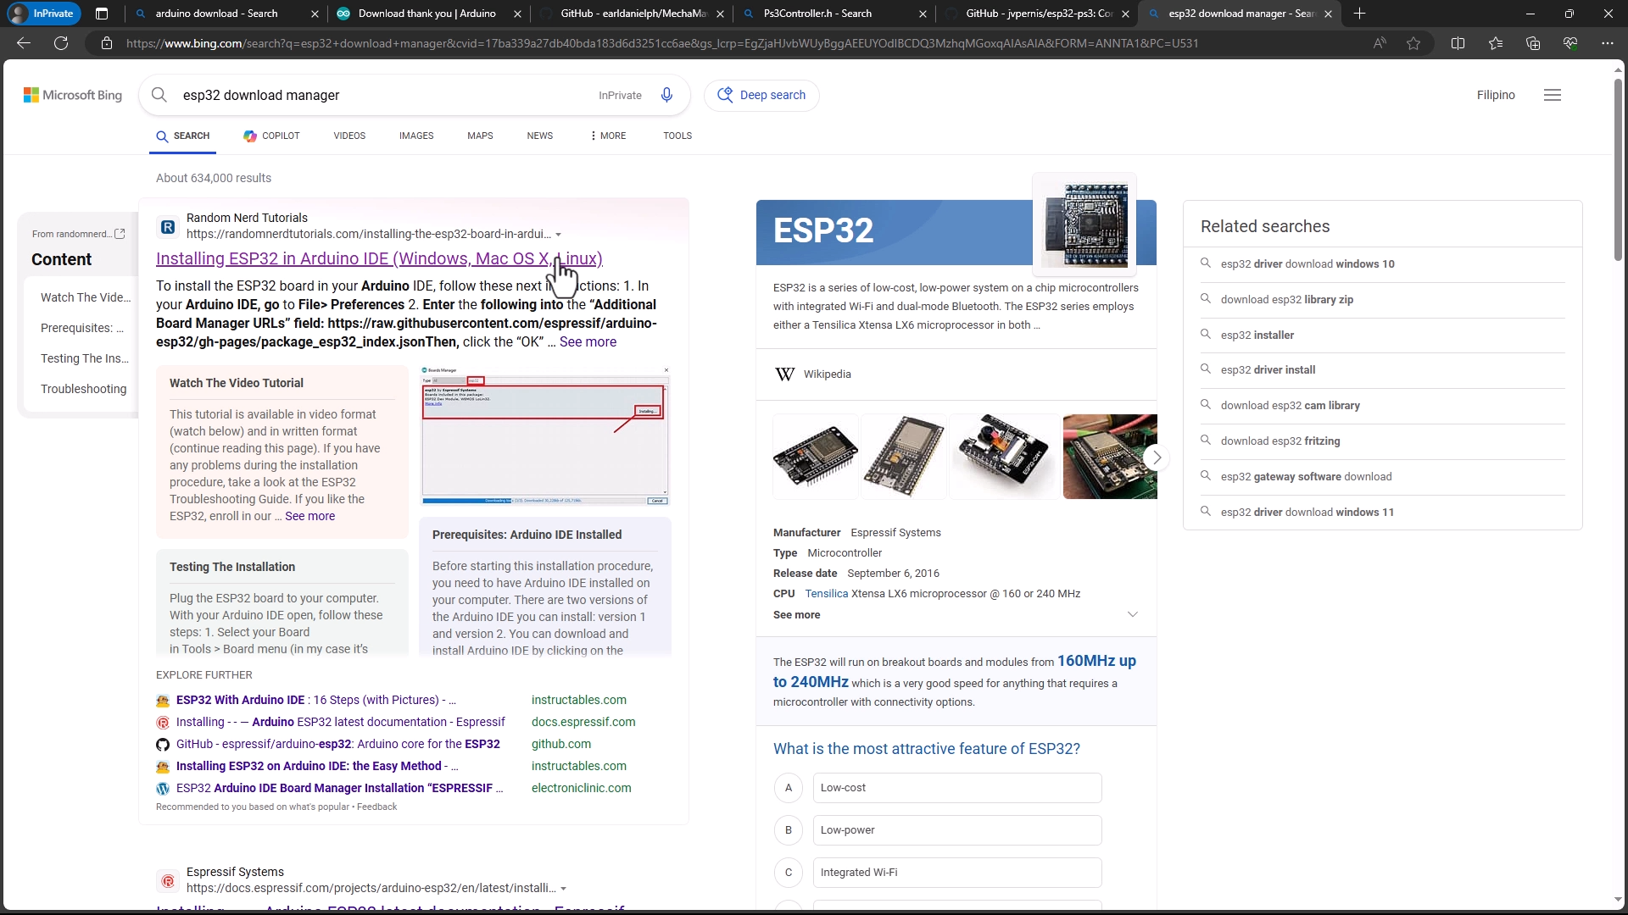Click the Filipino language link
Viewport: 1628px width, 915px height.
click(x=1496, y=95)
